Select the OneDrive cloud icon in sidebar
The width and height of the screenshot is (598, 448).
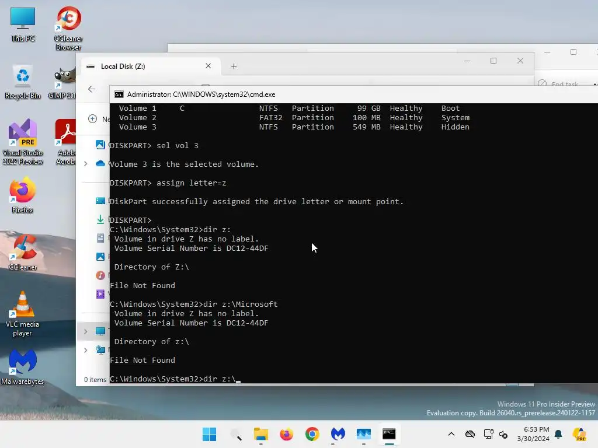tap(100, 163)
